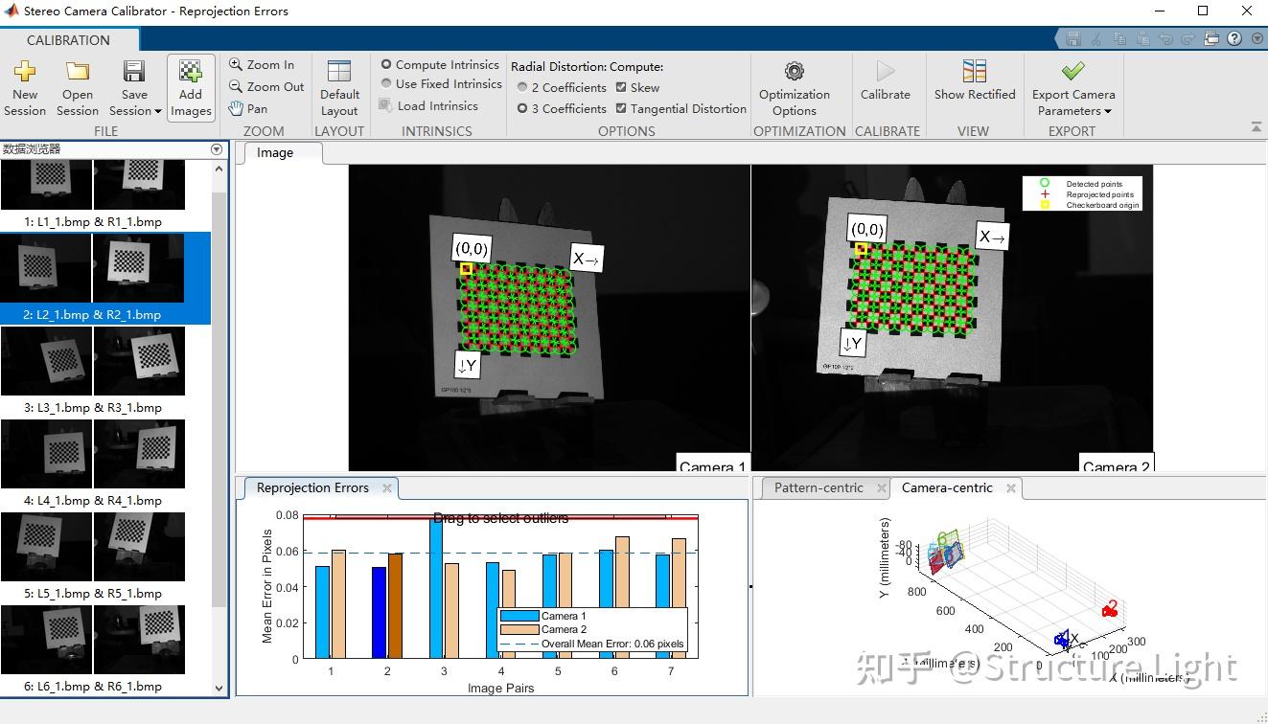Viewport: 1268px width, 724px height.
Task: Choose 3 Coefficients radial distortion option
Action: 522,108
